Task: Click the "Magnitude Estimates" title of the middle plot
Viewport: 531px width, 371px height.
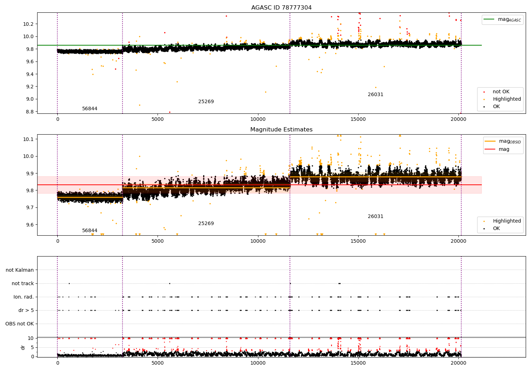Action: pyautogui.click(x=281, y=130)
